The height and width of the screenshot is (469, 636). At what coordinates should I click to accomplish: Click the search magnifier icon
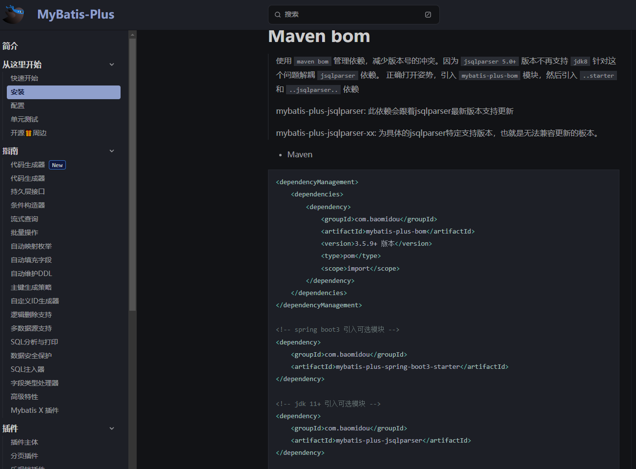click(278, 15)
